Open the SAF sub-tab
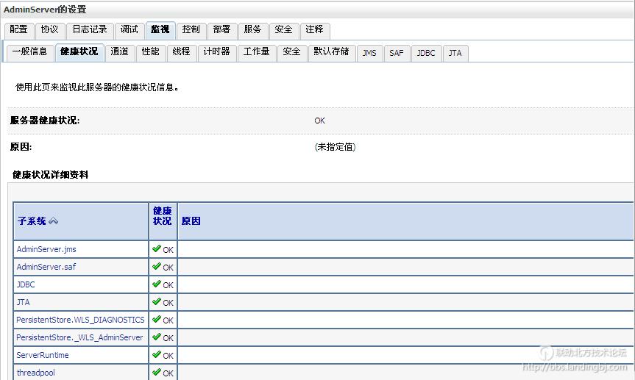The image size is (635, 380). tap(397, 54)
